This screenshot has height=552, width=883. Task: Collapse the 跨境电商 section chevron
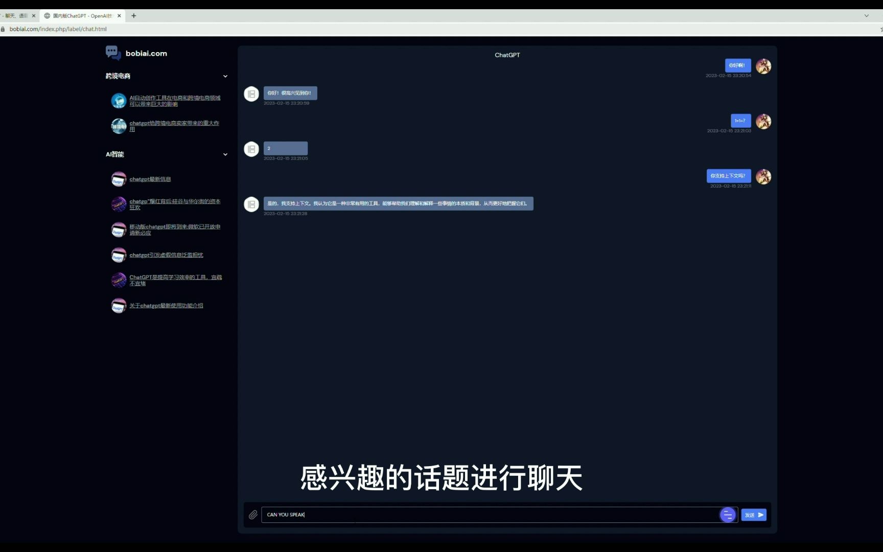225,76
